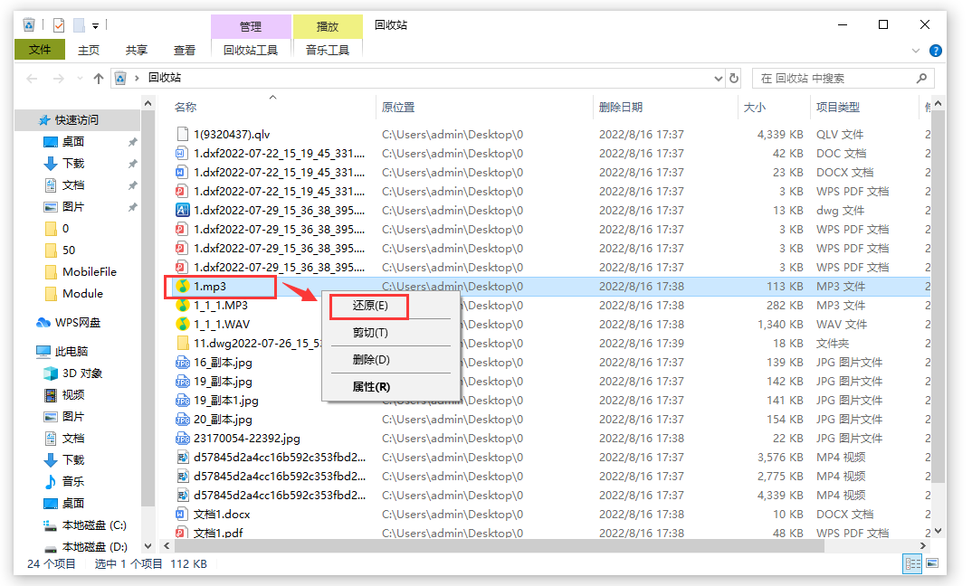Open the 文件 menu tab

pos(40,51)
